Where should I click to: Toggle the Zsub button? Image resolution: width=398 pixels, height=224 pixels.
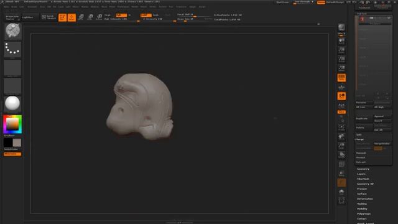click(x=155, y=15)
